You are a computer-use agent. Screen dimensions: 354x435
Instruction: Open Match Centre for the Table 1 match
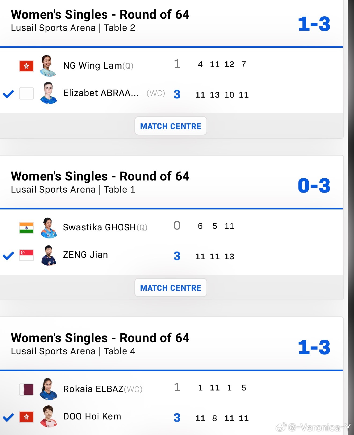[171, 288]
